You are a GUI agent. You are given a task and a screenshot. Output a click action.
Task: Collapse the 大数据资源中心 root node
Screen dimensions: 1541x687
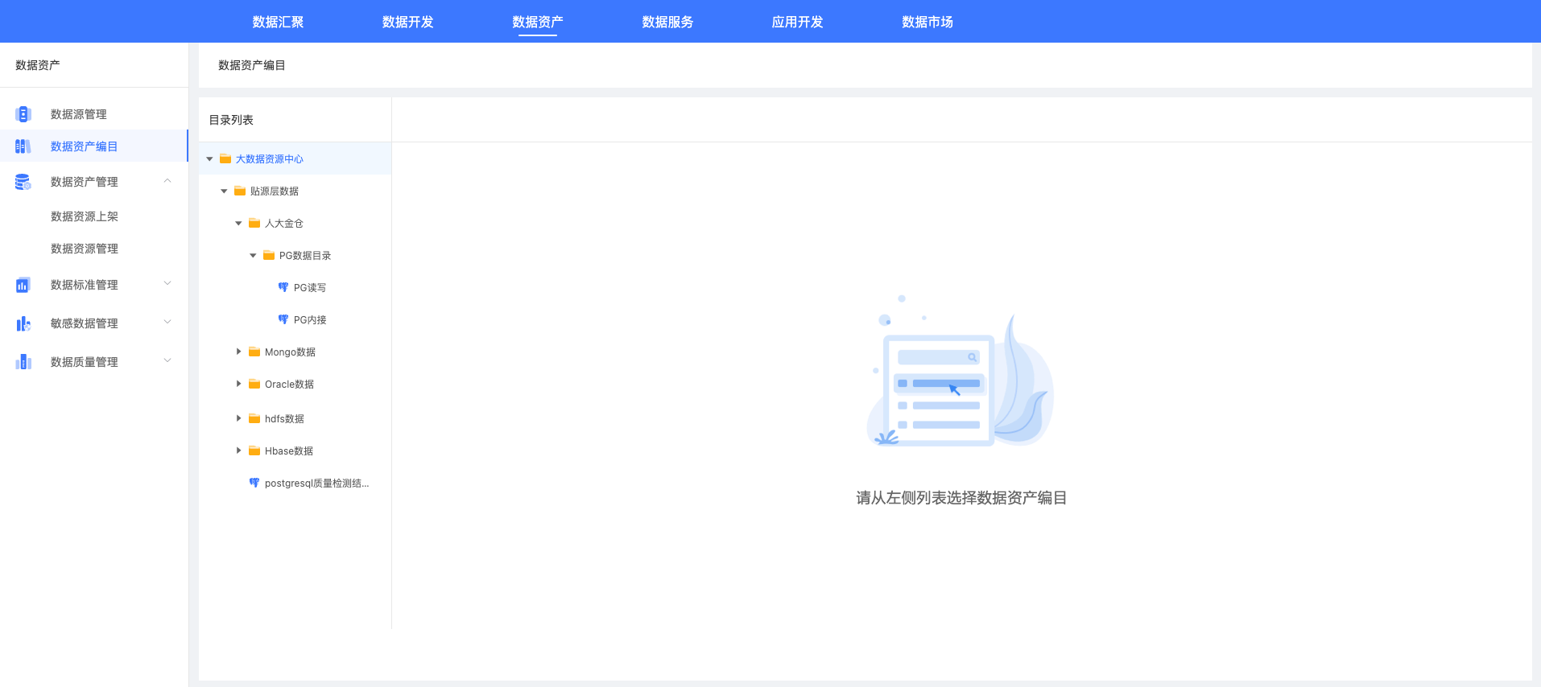pos(209,159)
